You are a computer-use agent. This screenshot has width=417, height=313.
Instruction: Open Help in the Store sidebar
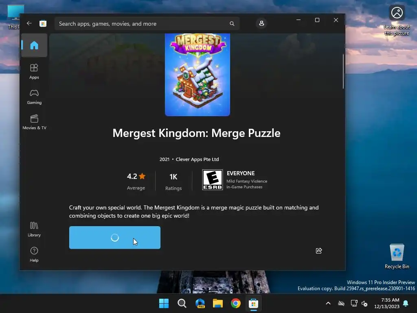(34, 254)
